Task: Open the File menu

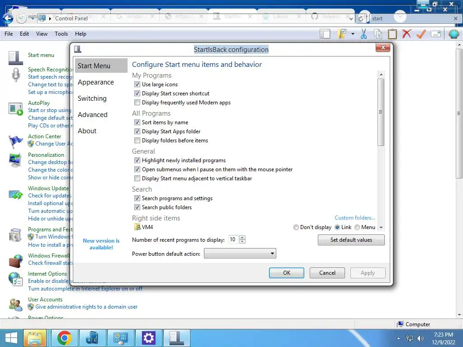Action: point(9,34)
